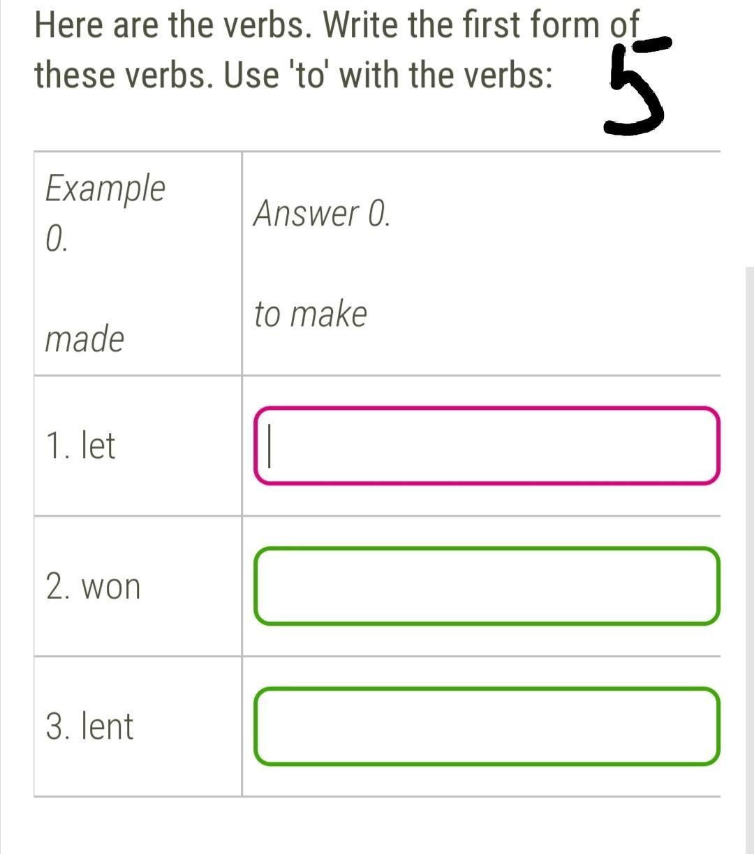Click the '1. let' verb label
754x854 pixels.
pyautogui.click(x=80, y=446)
